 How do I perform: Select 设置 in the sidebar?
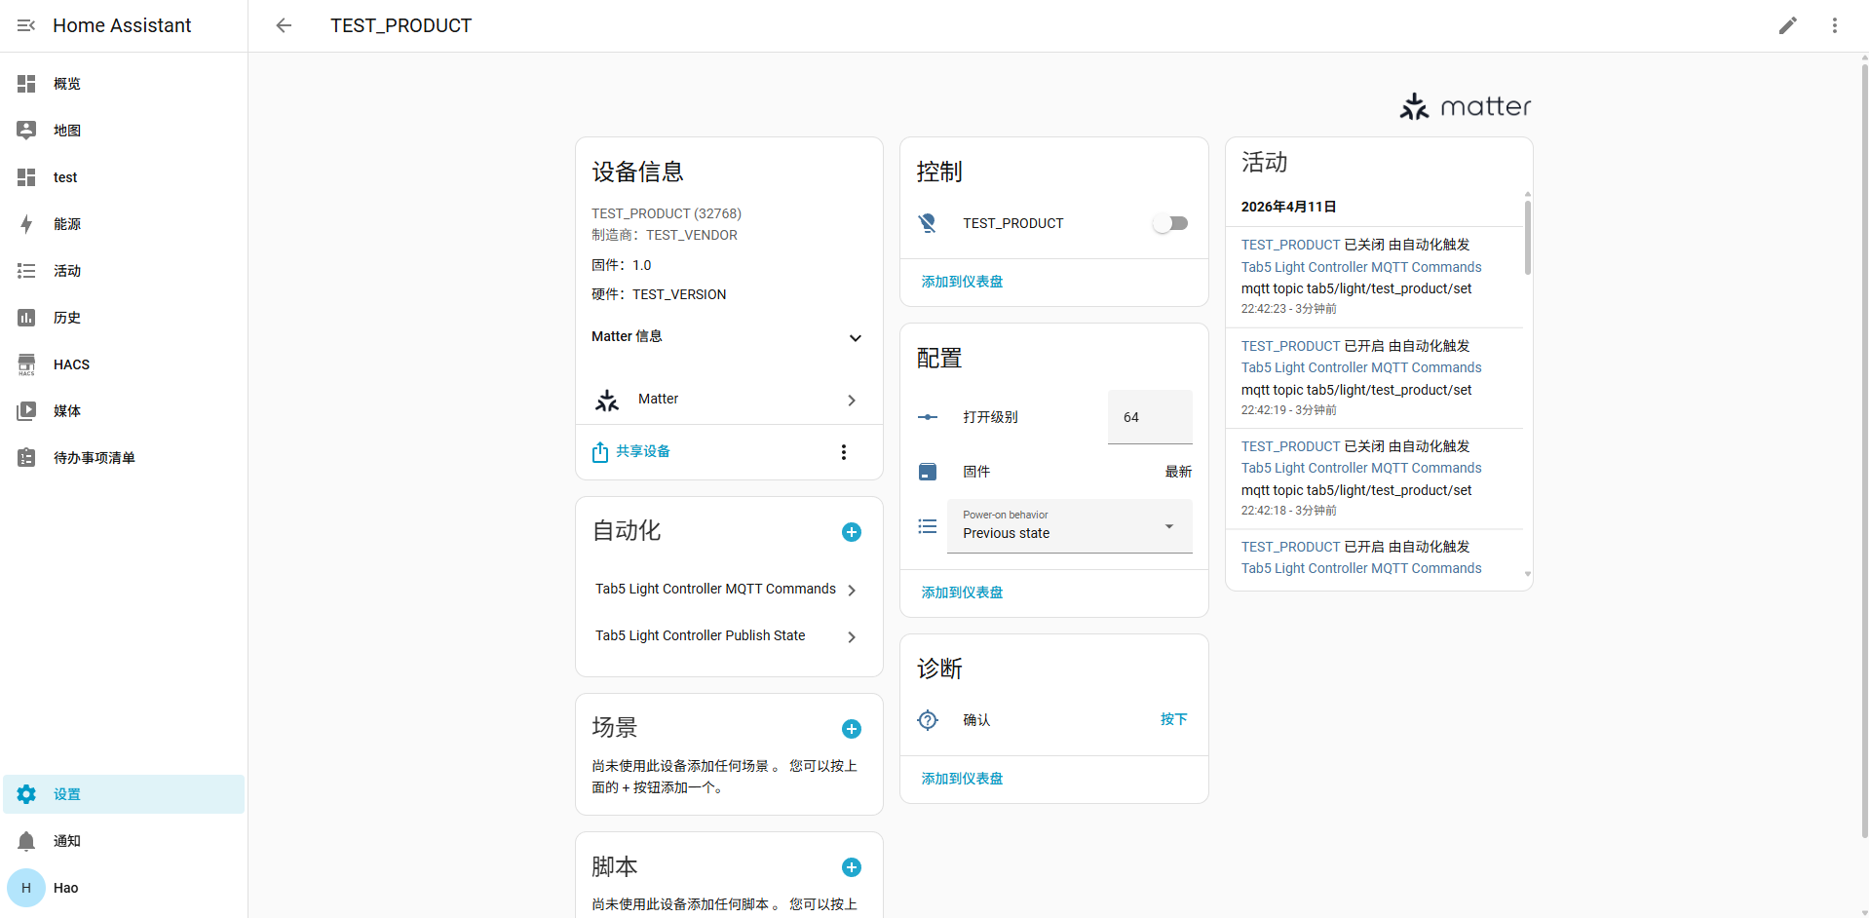pos(67,794)
